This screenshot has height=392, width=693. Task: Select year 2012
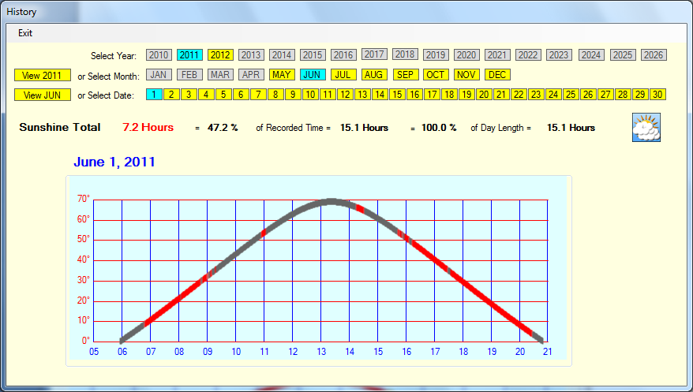[220, 54]
